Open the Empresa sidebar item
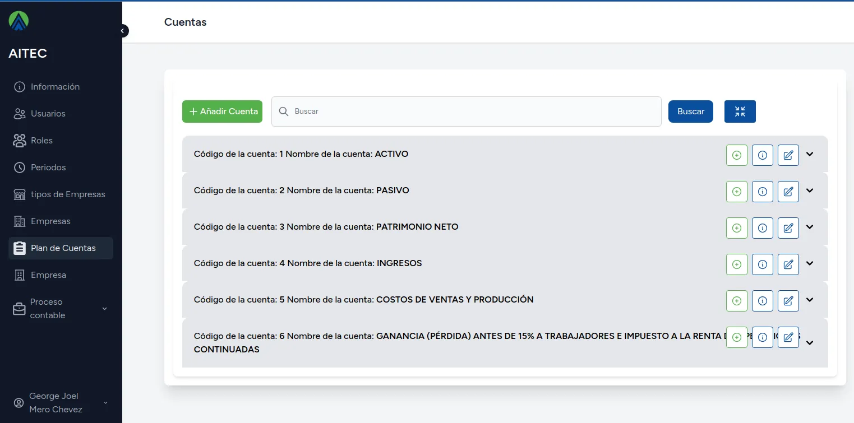Viewport: 854px width, 423px height. point(61,275)
